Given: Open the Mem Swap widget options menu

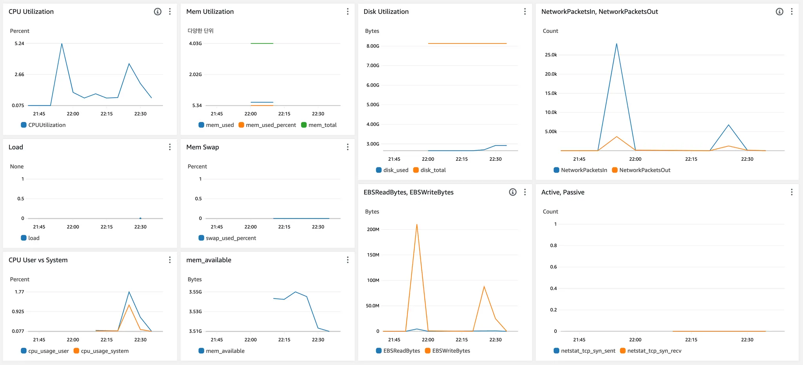Looking at the screenshot, I should 347,147.
